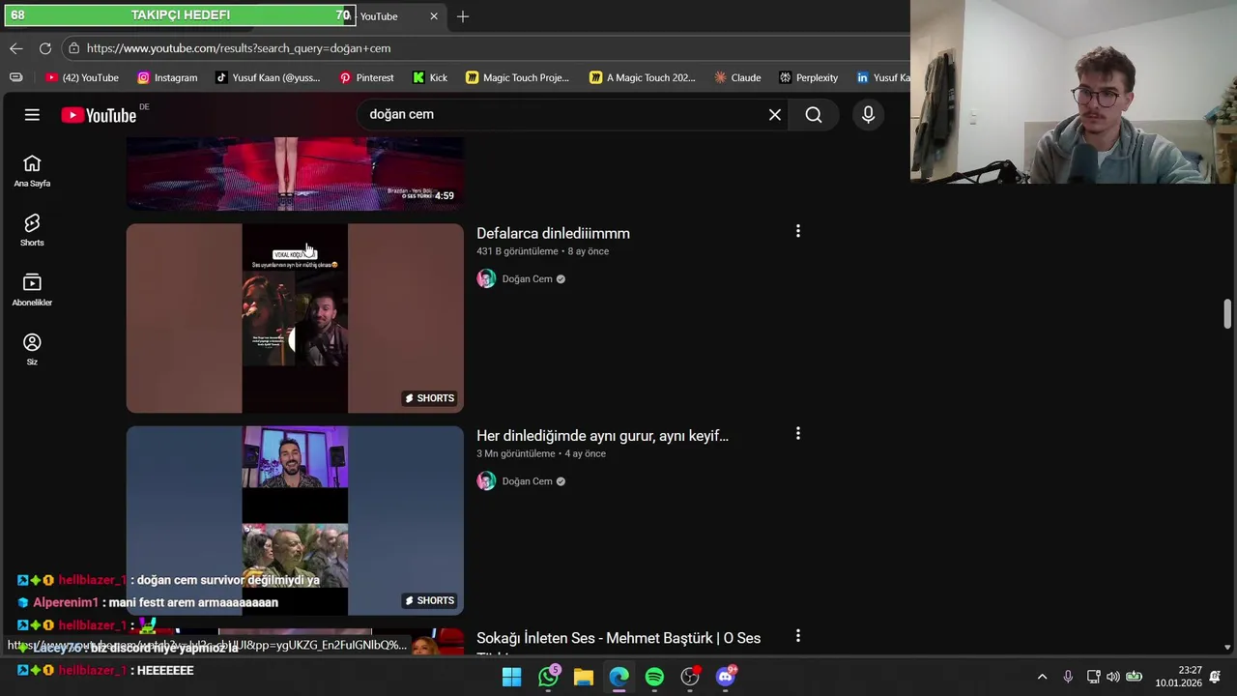Open Doğan Cem channel under Her dinlediğimde
The width and height of the screenshot is (1237, 696).
coord(527,480)
